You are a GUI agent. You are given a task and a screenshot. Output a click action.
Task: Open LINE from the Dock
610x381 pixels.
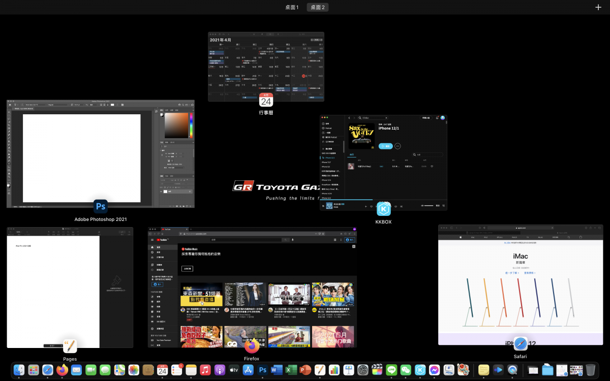tap(391, 370)
